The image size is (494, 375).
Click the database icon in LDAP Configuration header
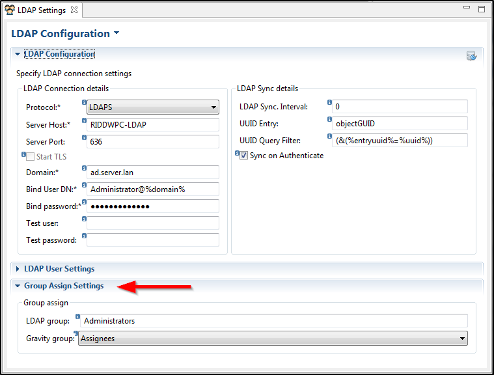tap(472, 56)
